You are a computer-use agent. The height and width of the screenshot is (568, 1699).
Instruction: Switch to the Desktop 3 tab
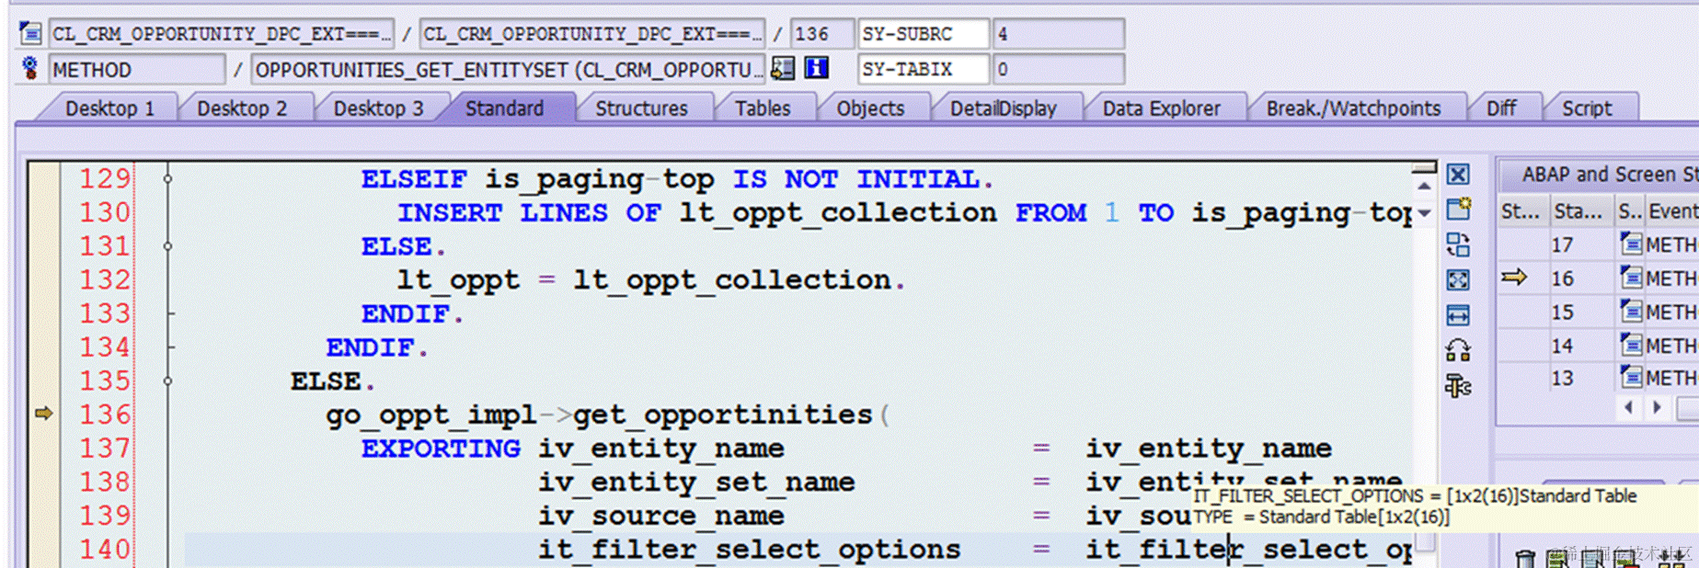(378, 108)
